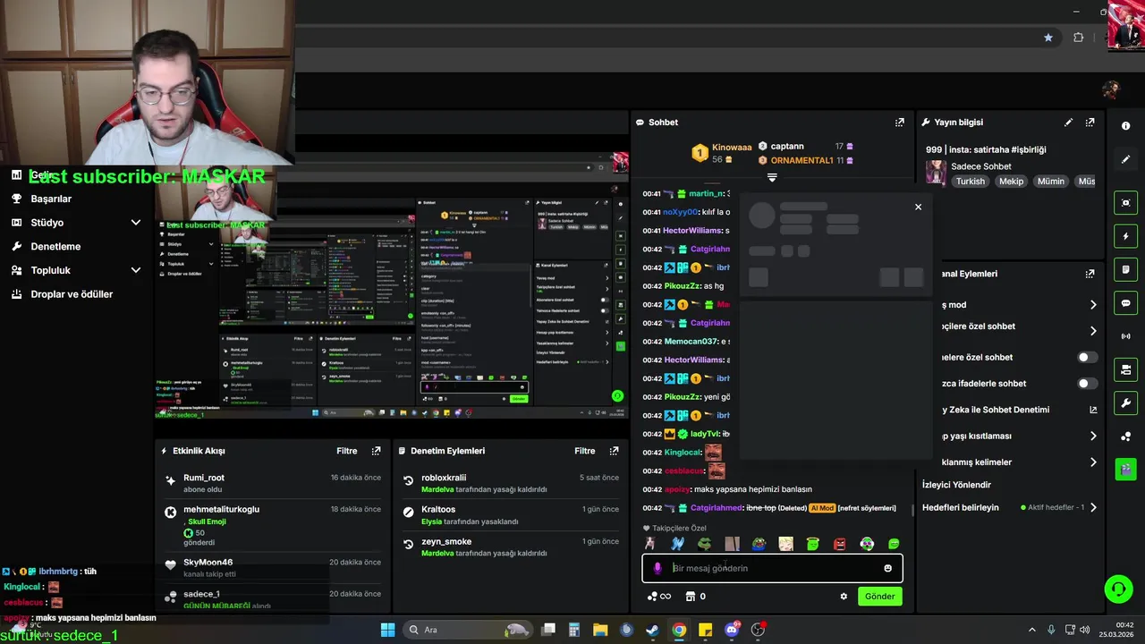The width and height of the screenshot is (1145, 644).
Task: Click İzleyici Yönlendir action
Action: point(956,485)
